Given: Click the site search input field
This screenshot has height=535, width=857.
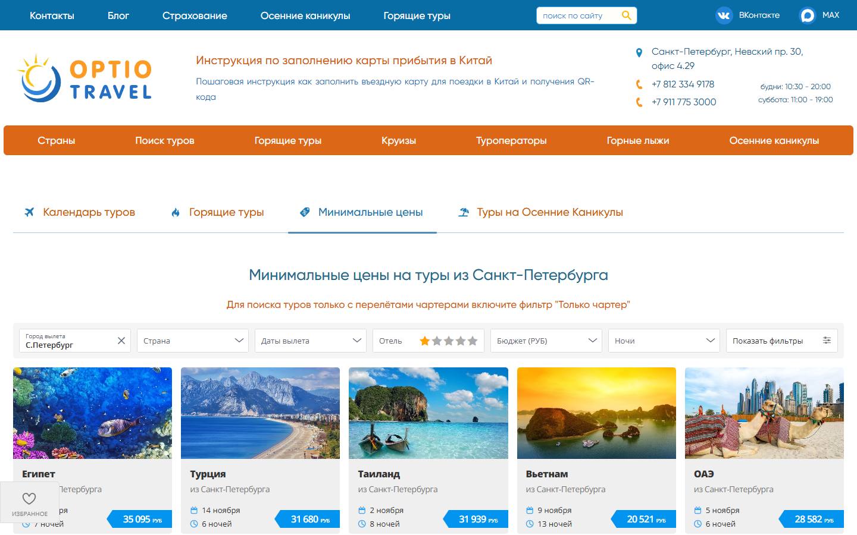Looking at the screenshot, I should [x=578, y=15].
